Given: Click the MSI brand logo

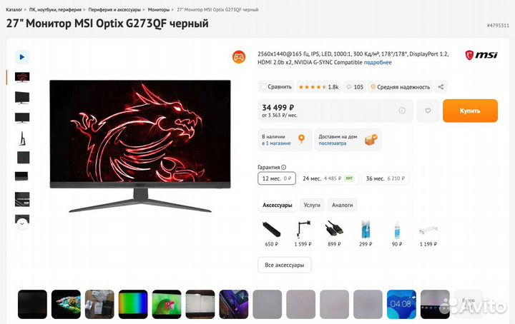Looking at the screenshot, I should (481, 55).
